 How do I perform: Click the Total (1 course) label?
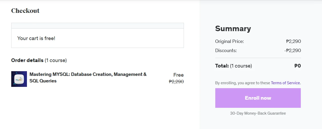[234, 66]
